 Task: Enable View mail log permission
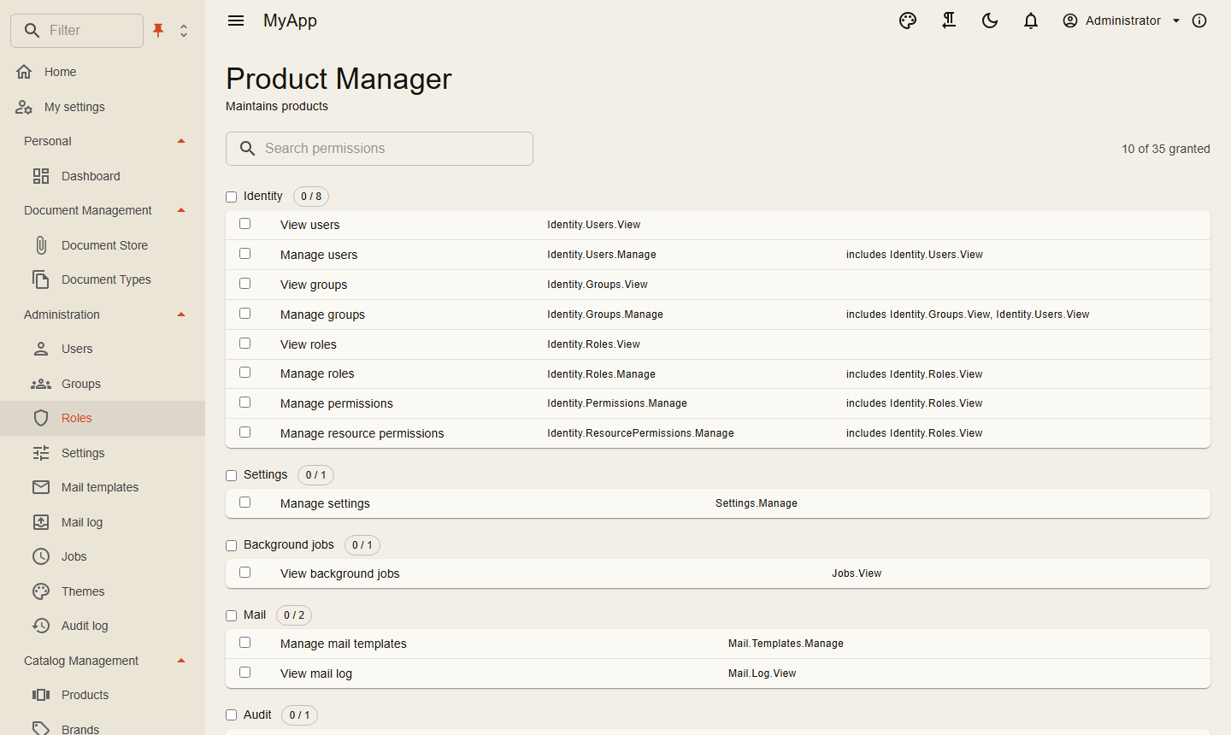(x=245, y=673)
